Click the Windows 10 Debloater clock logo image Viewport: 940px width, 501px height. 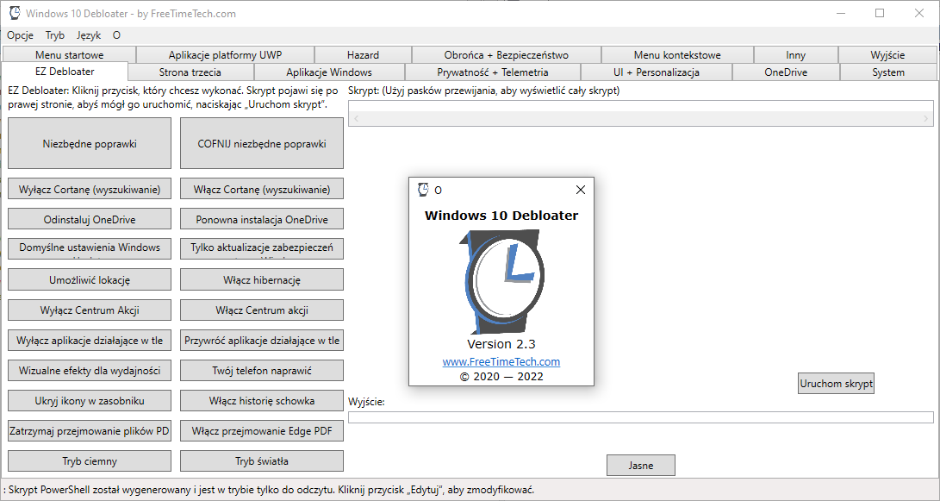pyautogui.click(x=501, y=282)
